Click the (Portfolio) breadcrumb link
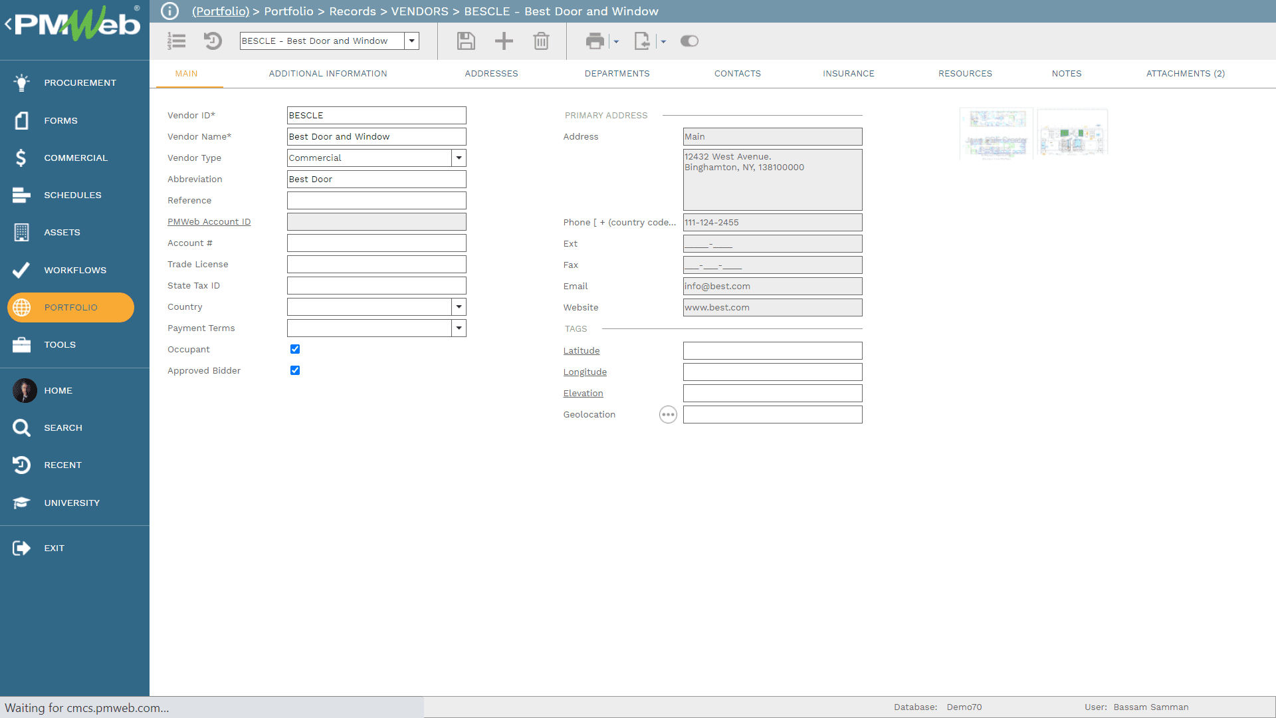Viewport: 1276px width, 718px height. (x=221, y=11)
